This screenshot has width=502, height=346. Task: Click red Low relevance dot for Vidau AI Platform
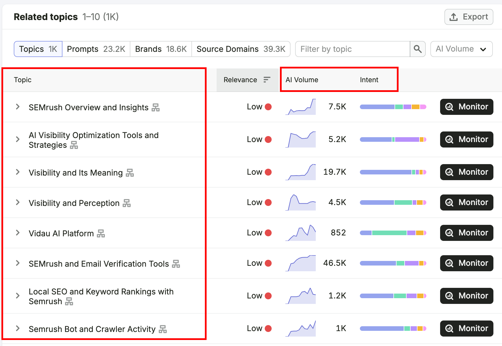click(268, 233)
